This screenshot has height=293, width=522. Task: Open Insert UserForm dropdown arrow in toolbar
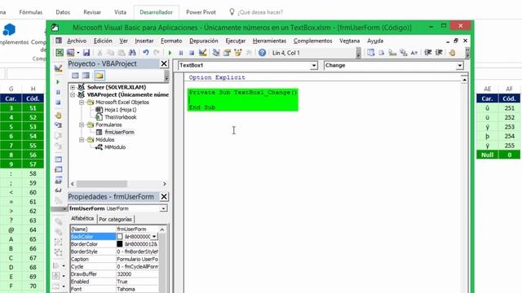[x=78, y=53]
